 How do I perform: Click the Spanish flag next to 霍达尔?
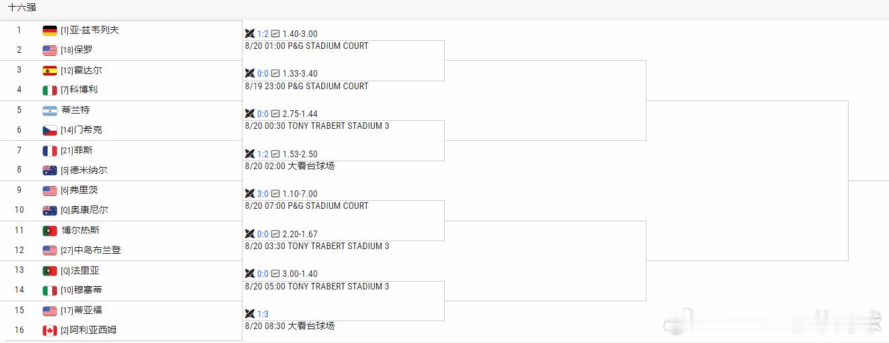point(50,71)
